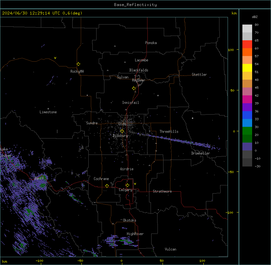This screenshot has height=265, width=271.
Task: Select the Okotoks label
Action: (130, 220)
